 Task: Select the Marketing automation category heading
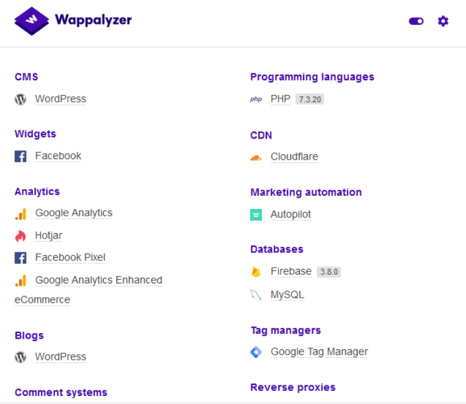click(x=306, y=192)
